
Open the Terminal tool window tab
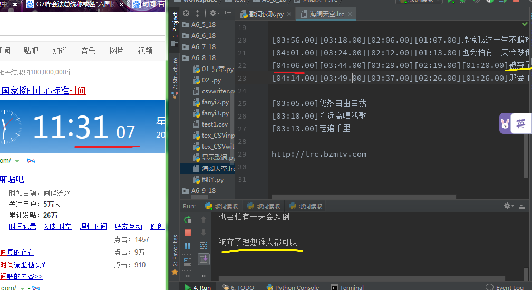pyautogui.click(x=347, y=287)
